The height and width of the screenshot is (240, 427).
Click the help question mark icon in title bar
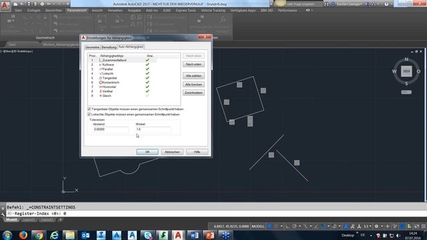tap(386, 4)
